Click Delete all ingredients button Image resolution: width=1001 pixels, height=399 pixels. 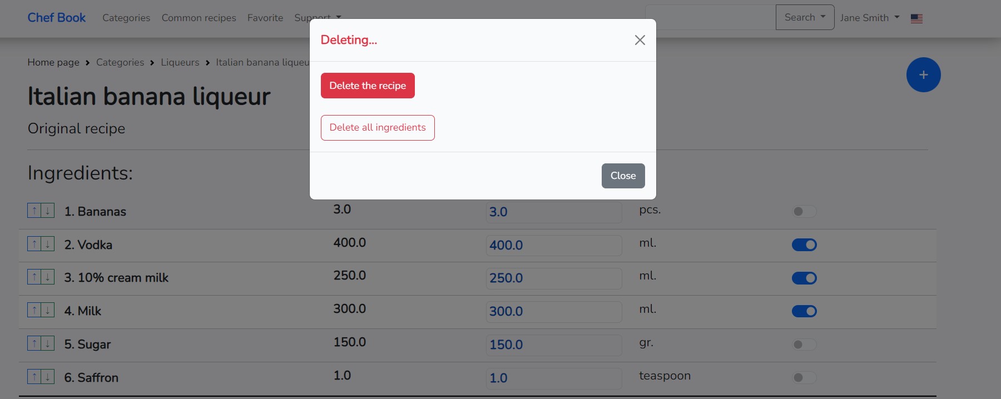pyautogui.click(x=378, y=128)
